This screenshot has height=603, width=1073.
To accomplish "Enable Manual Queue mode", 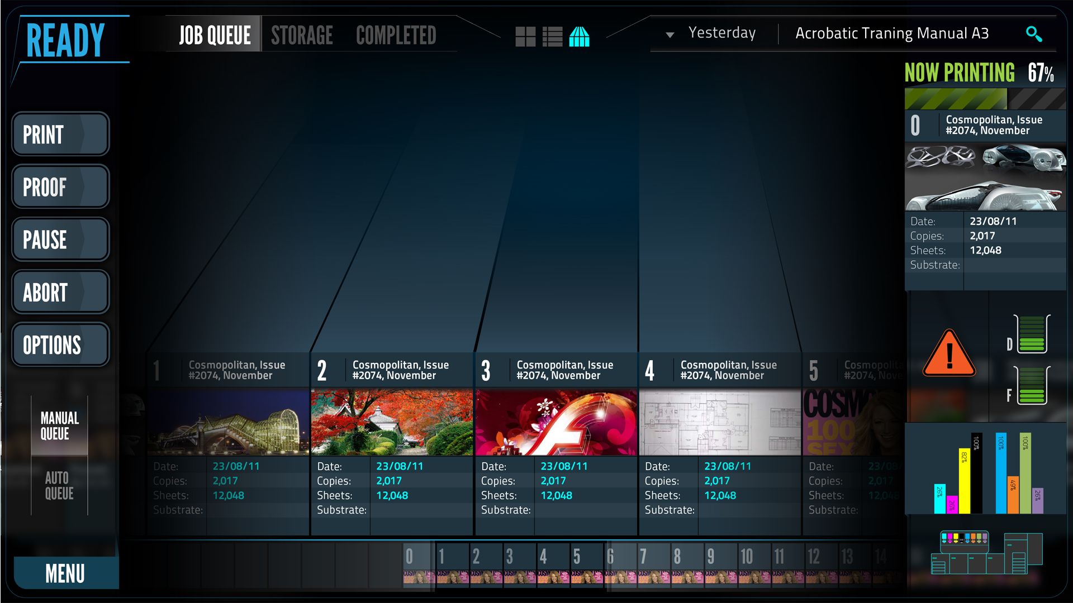I will pos(59,426).
